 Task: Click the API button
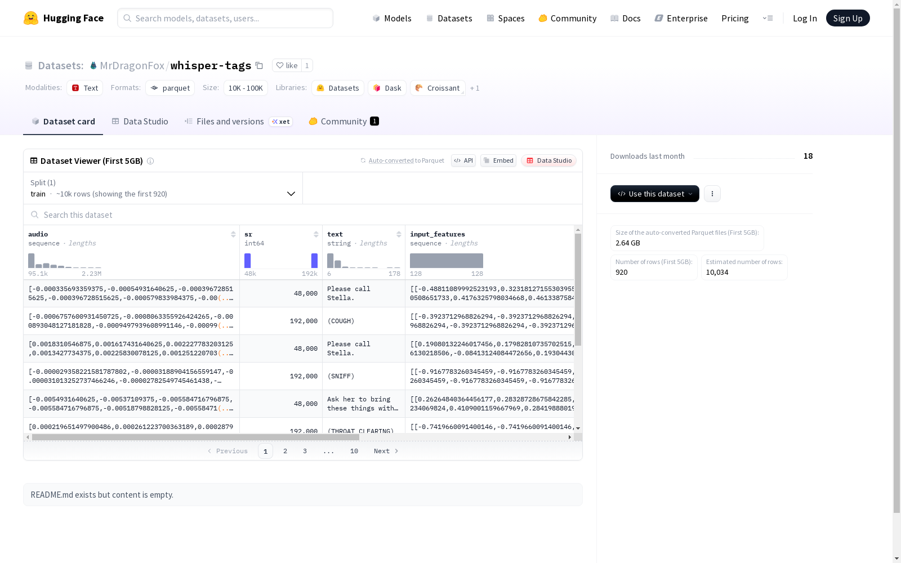463,160
